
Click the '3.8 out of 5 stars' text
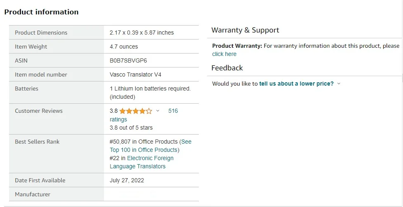click(131, 128)
